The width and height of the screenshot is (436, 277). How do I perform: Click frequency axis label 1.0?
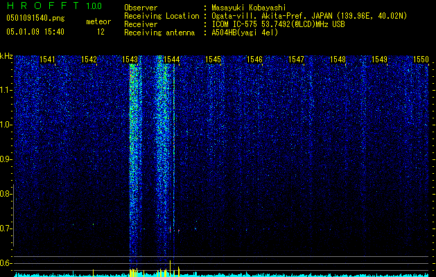6,125
